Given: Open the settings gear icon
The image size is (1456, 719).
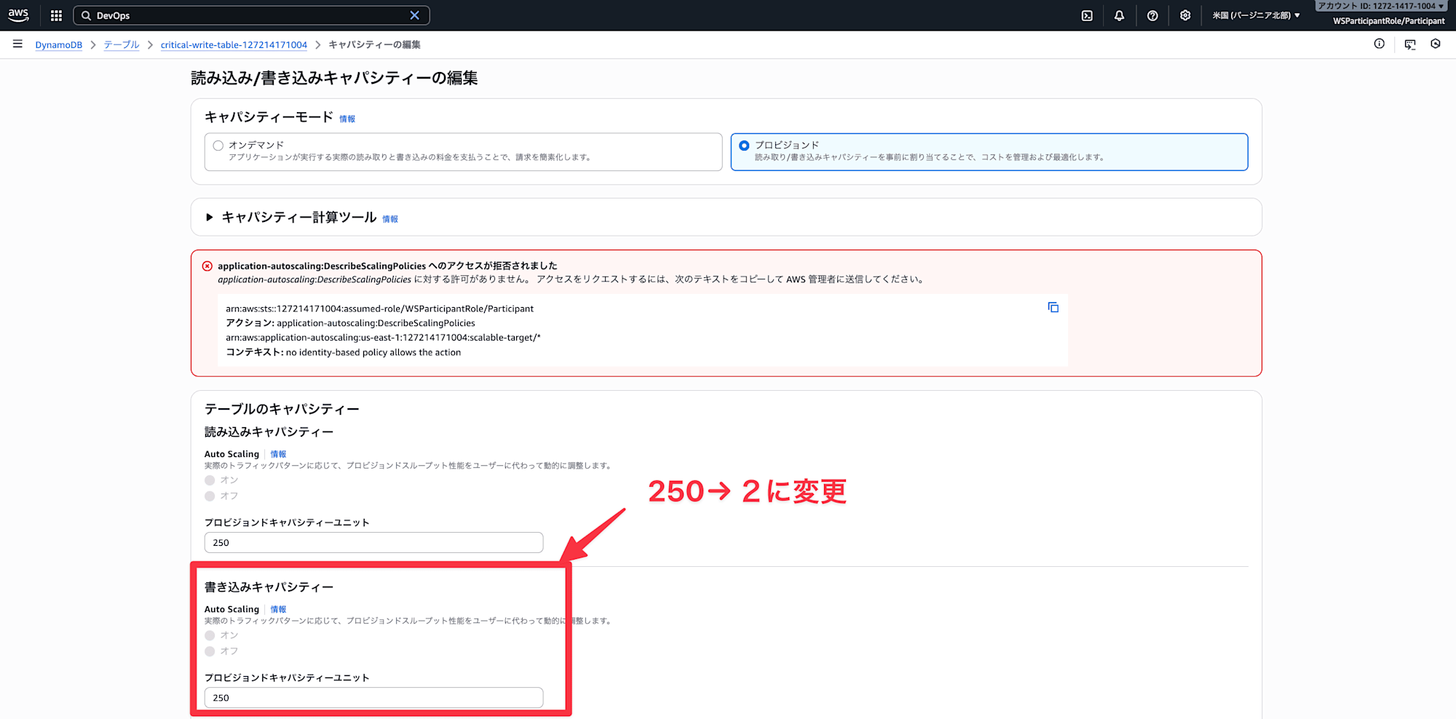Looking at the screenshot, I should coord(1185,15).
